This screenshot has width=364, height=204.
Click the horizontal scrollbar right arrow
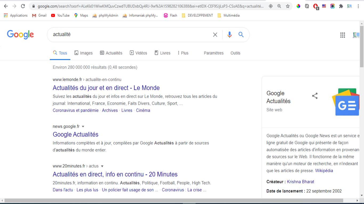coord(357,200)
